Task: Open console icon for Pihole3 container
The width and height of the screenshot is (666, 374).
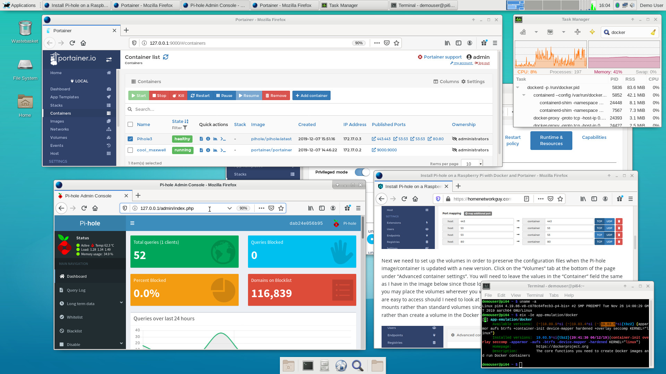Action: [x=223, y=139]
